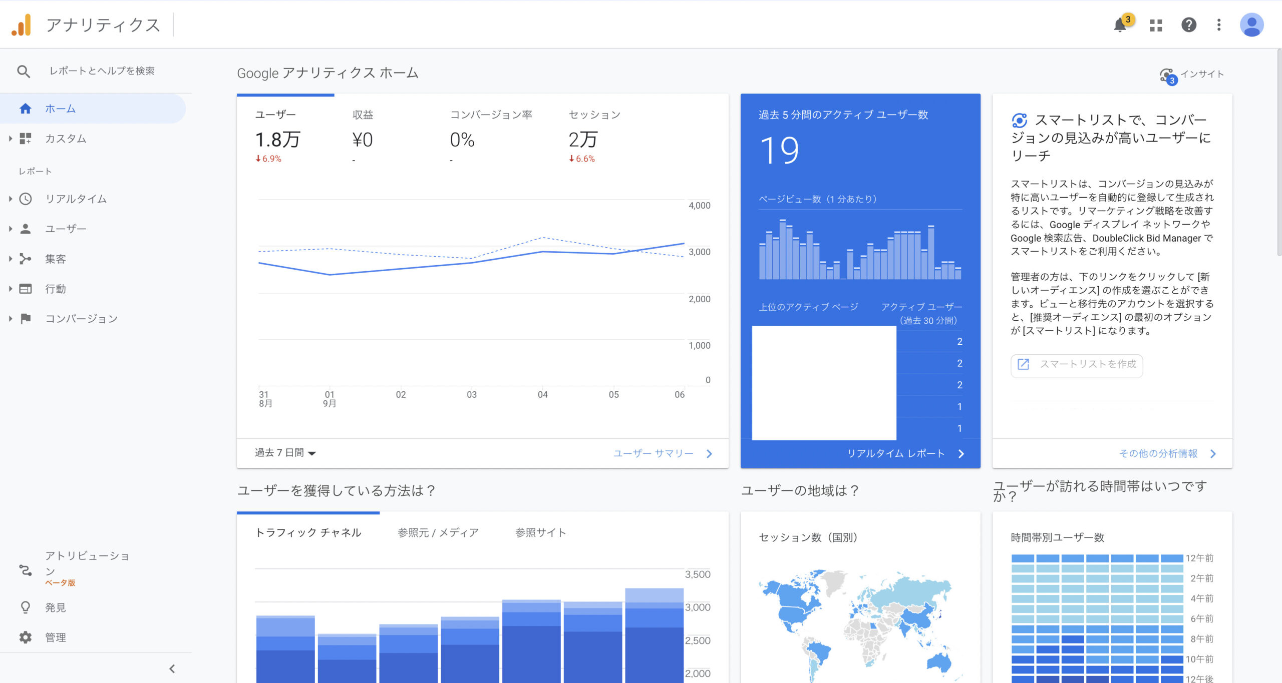Screen dimensions: 1282x683
Task: Open the Google apps grid icon
Action: point(1156,25)
